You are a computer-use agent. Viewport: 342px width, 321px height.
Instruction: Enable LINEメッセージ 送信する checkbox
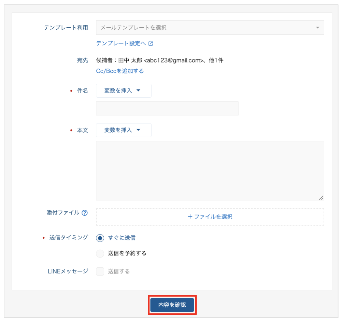pyautogui.click(x=100, y=271)
